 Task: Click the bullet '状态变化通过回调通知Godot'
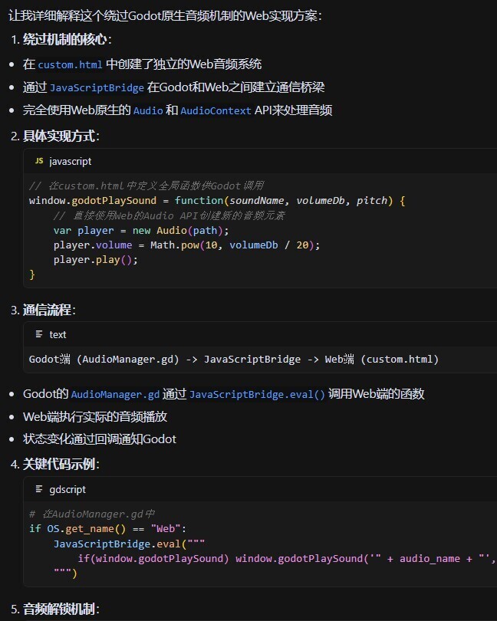(x=100, y=439)
